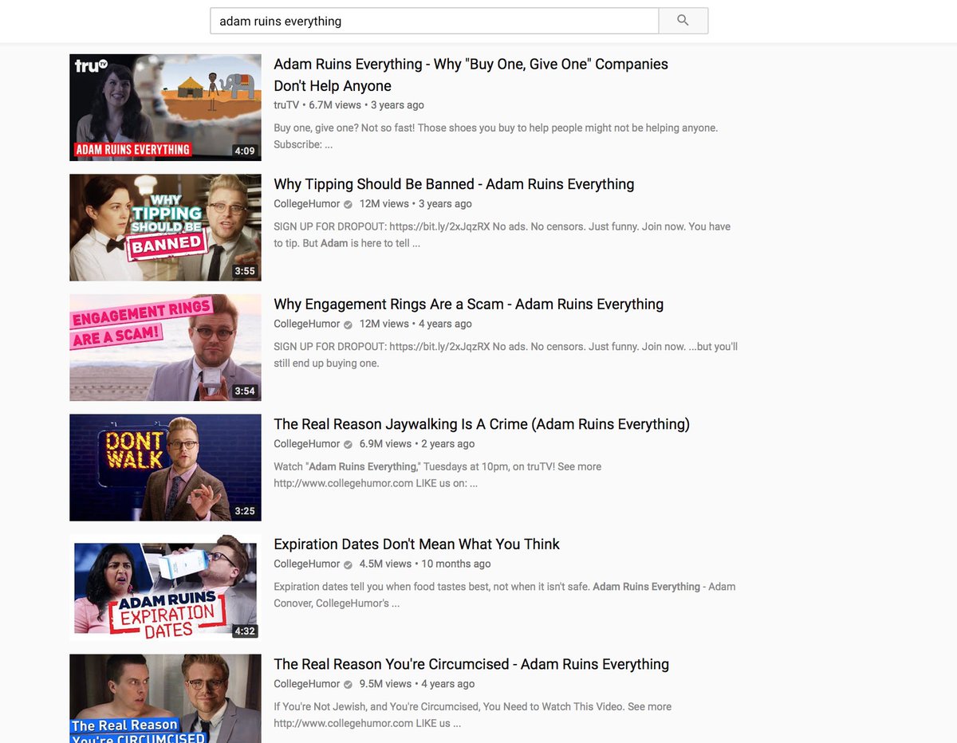957x743 pixels.
Task: Click description 'Tuesdays at 10pm, on truTV!'
Action: click(x=438, y=475)
